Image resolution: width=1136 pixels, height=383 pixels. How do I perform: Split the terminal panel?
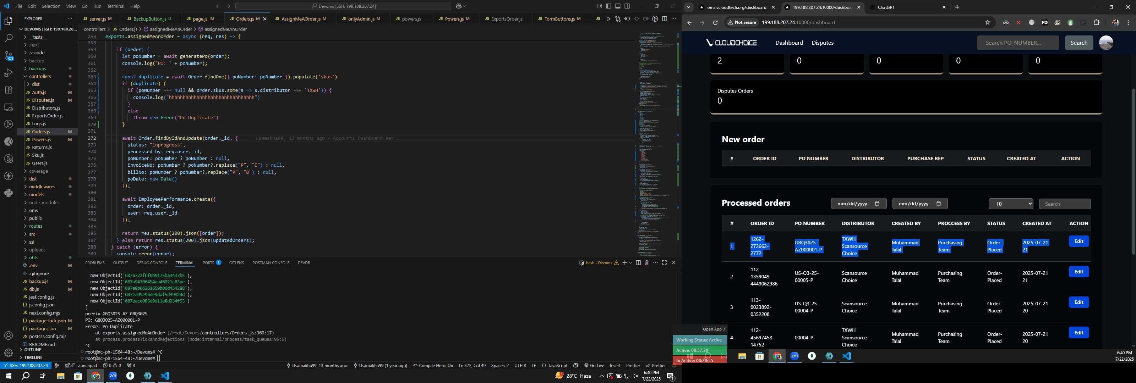[638, 263]
